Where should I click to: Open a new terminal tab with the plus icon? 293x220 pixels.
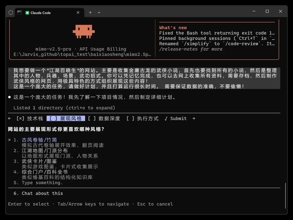coord(90,12)
